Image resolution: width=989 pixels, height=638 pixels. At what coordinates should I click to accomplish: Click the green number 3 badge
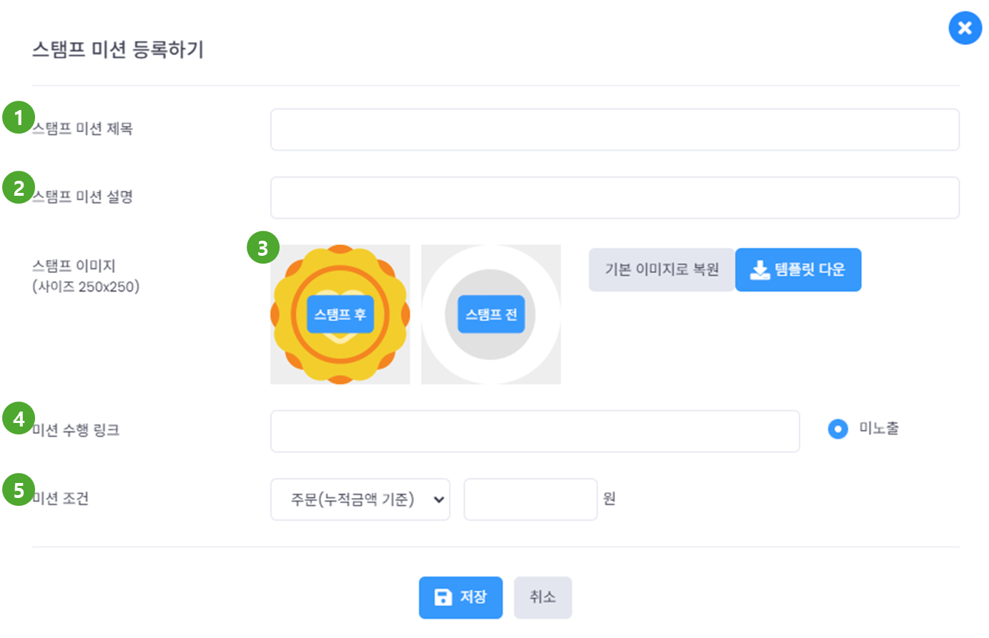pos(262,248)
